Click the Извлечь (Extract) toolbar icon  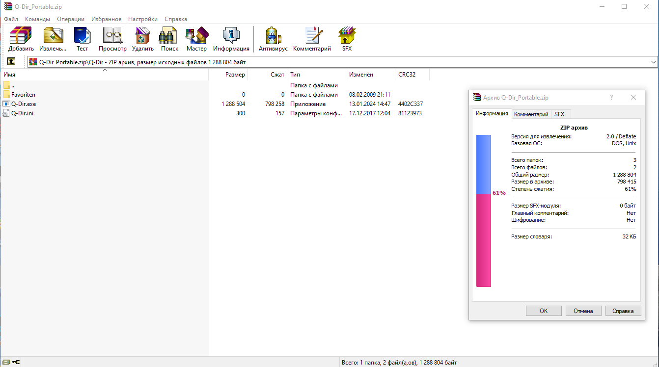point(53,36)
